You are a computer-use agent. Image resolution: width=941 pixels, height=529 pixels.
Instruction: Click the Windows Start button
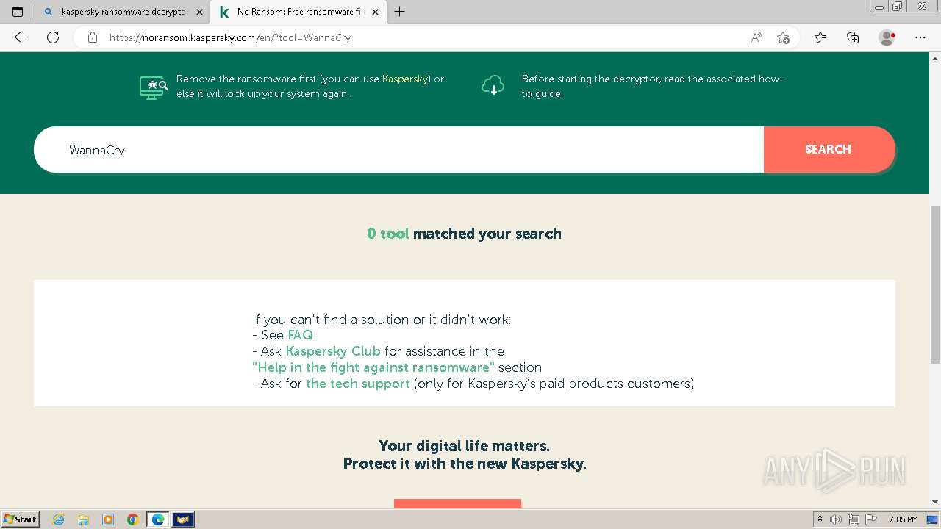pyautogui.click(x=20, y=519)
